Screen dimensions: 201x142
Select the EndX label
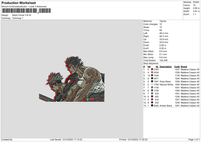(146, 45)
